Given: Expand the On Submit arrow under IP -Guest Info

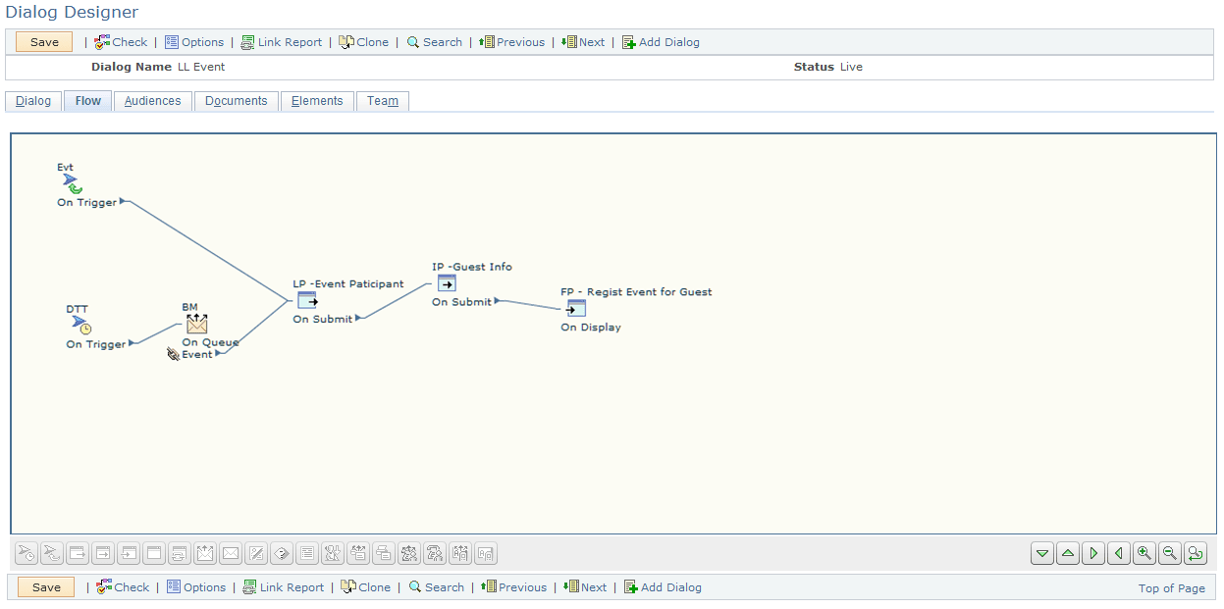Looking at the screenshot, I should [x=495, y=302].
